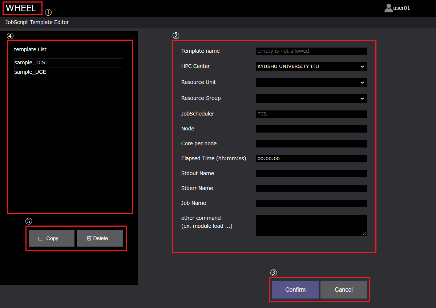Select sample_TCS in template list
Viewport: 436px width, 308px height.
pyautogui.click(x=68, y=63)
